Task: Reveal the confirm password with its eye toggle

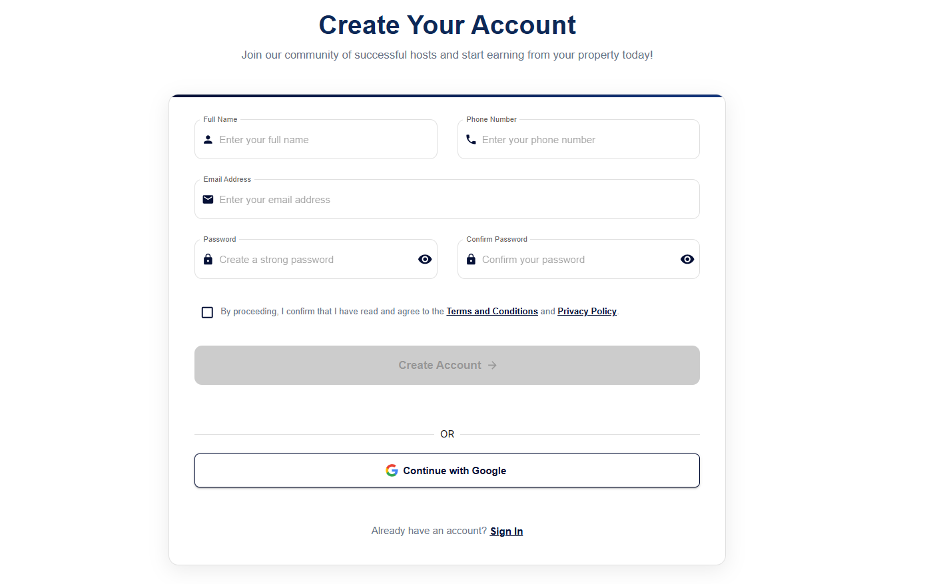Action: click(x=687, y=259)
